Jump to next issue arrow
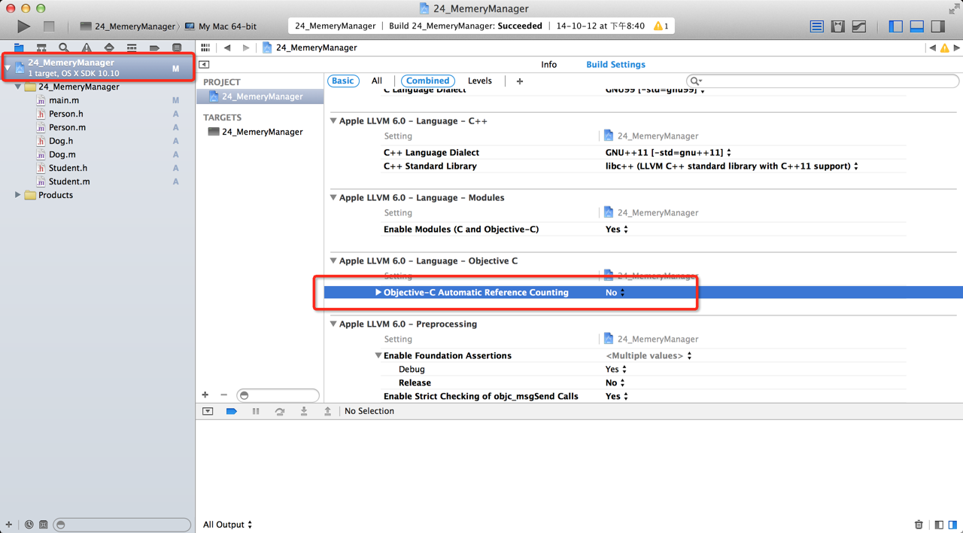 [x=957, y=47]
